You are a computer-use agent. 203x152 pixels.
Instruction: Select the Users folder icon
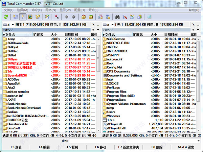click(105, 112)
